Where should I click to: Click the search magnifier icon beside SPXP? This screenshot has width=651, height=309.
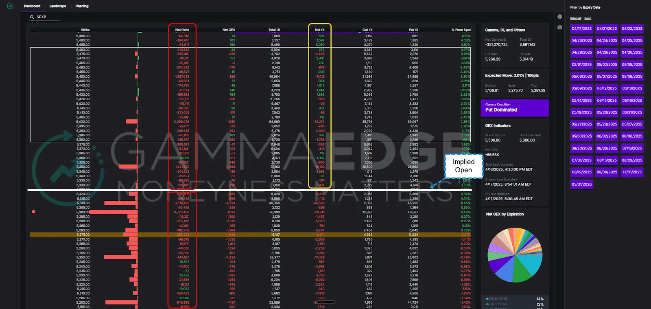[32, 17]
